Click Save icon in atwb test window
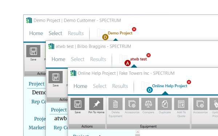The image size is (218, 136). pyautogui.click(x=56, y=77)
